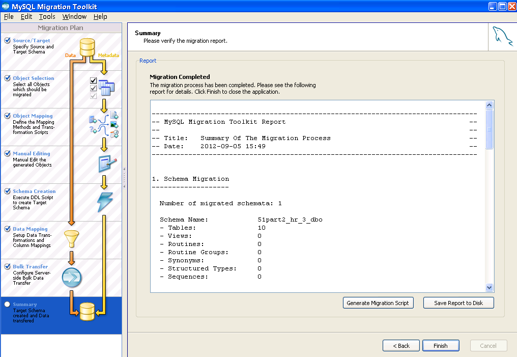Click the Source/Target step checkmark
Image resolution: width=517 pixels, height=357 pixels.
[7, 40]
